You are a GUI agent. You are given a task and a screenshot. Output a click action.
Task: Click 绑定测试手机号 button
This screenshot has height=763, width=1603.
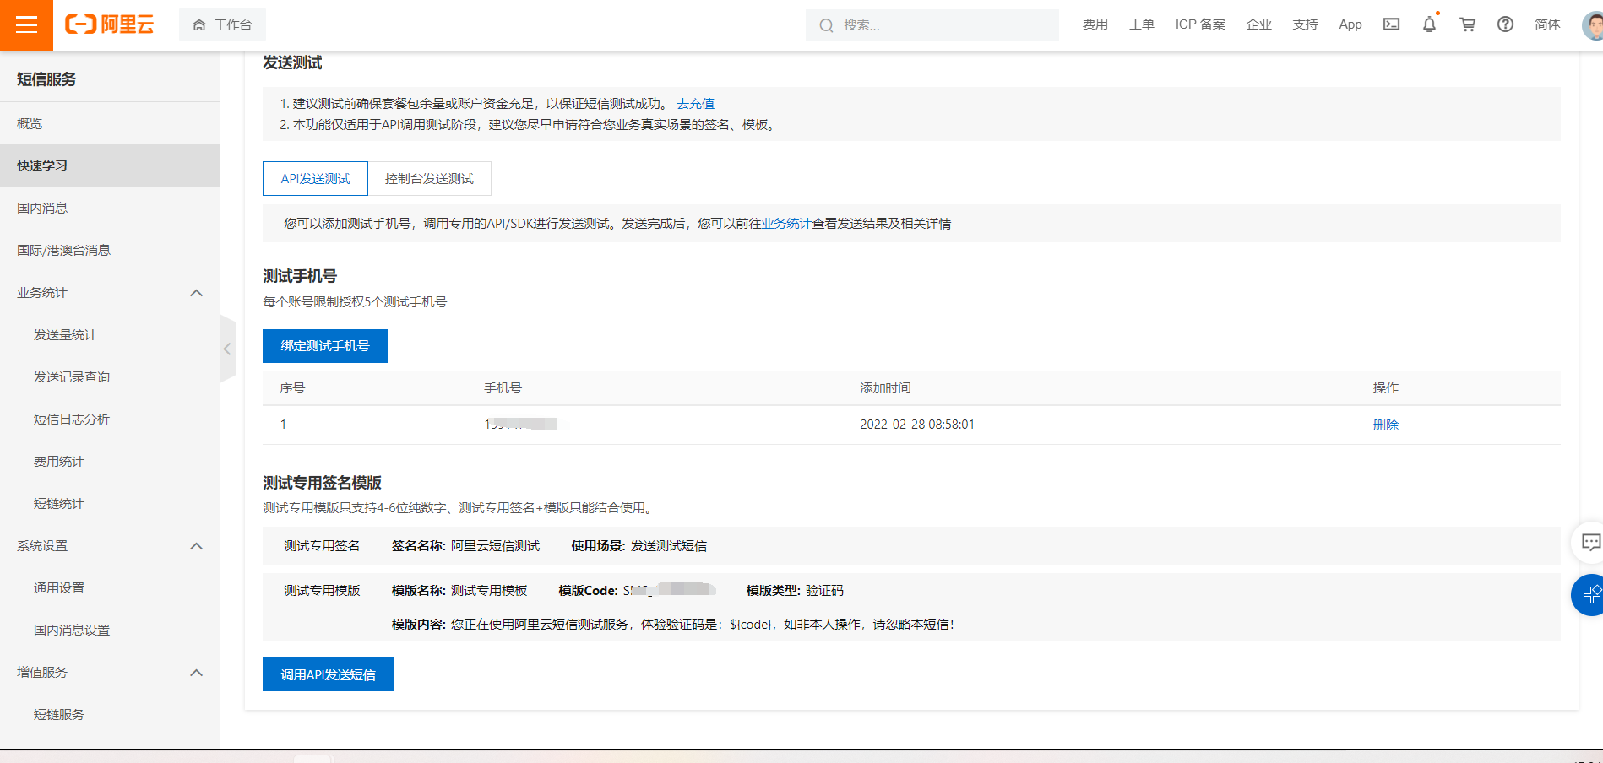[325, 346]
